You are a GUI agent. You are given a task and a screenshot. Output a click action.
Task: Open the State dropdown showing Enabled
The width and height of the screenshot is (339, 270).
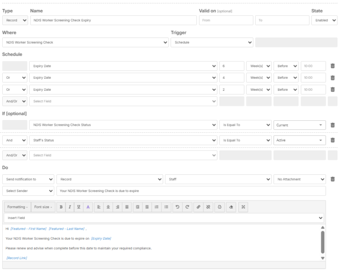coord(324,20)
